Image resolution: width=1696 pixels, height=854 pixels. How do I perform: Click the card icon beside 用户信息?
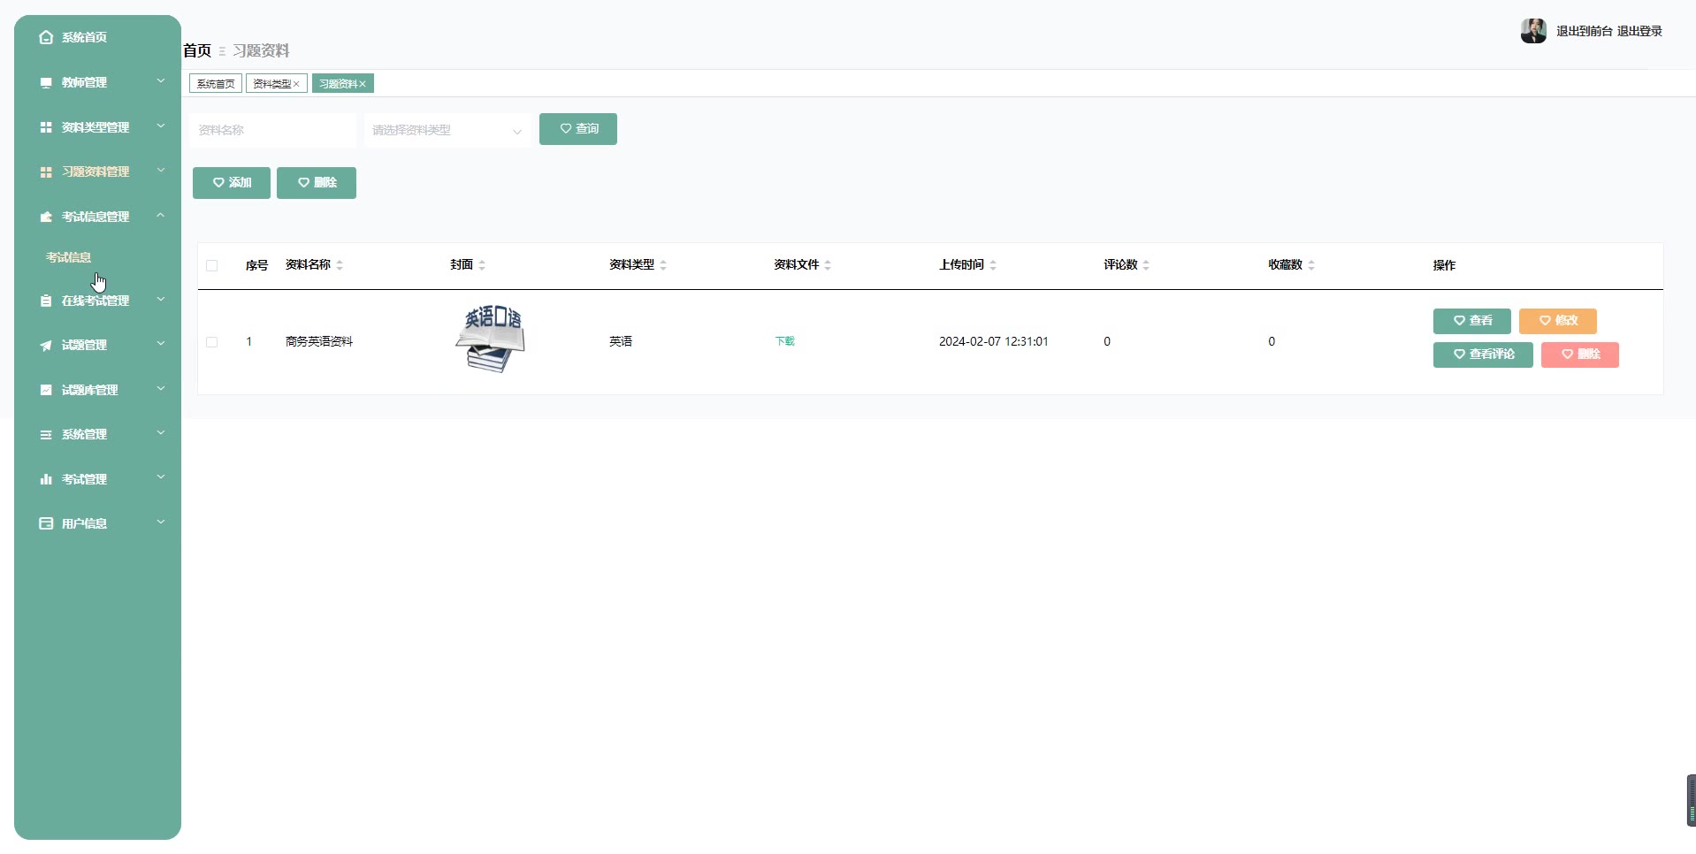(46, 523)
